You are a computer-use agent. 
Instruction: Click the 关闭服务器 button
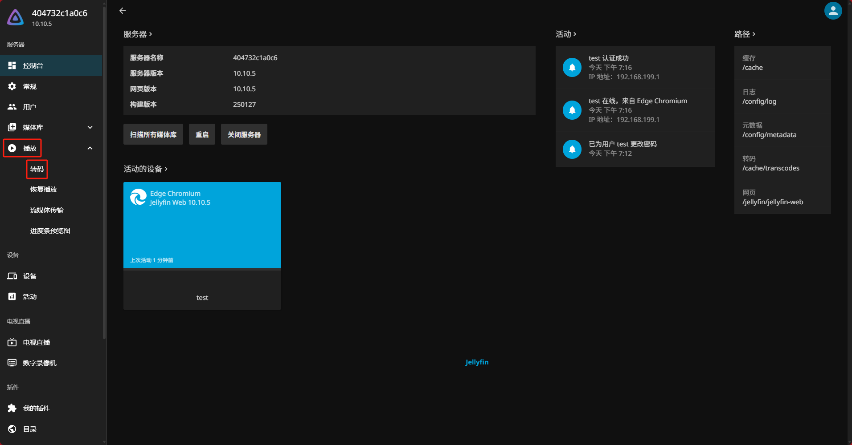pos(244,134)
